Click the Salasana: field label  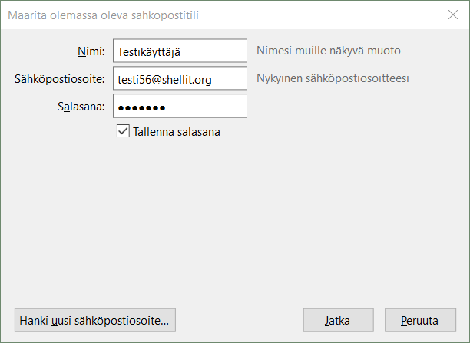coord(81,107)
